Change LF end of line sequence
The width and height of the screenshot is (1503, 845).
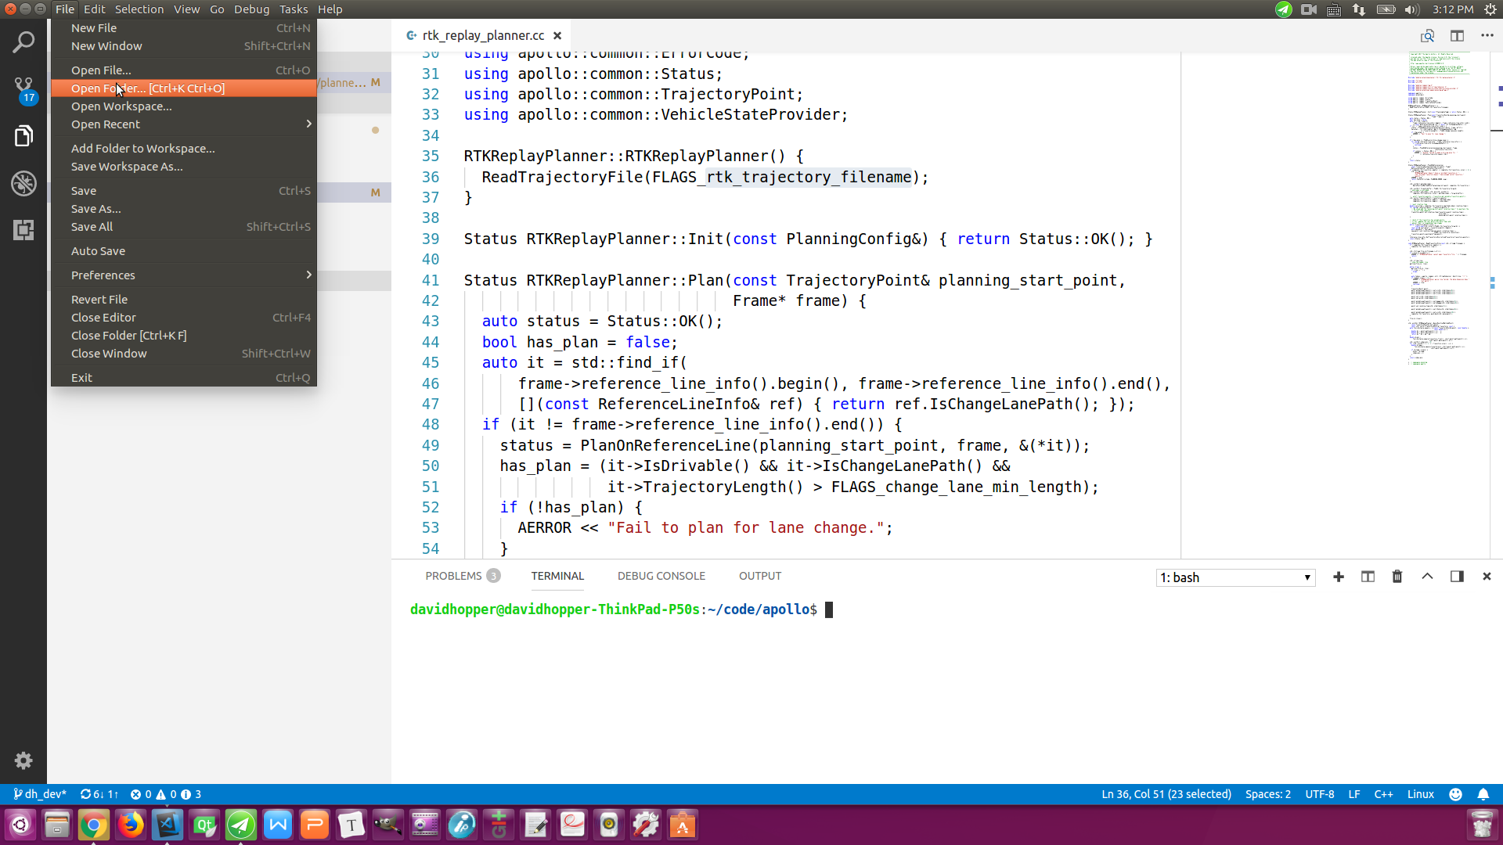click(x=1354, y=794)
